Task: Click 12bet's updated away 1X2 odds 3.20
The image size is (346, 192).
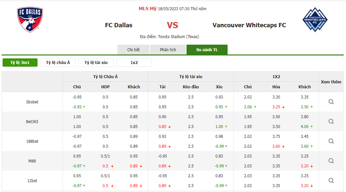Action: point(305,186)
